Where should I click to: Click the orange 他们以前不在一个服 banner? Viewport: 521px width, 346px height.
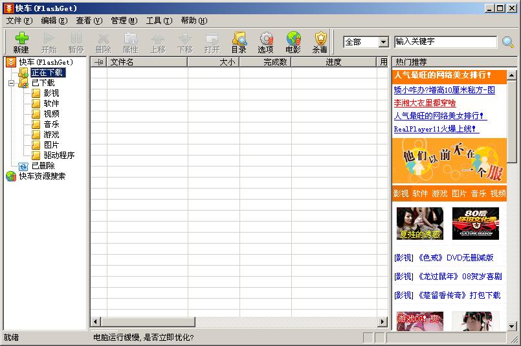click(449, 161)
